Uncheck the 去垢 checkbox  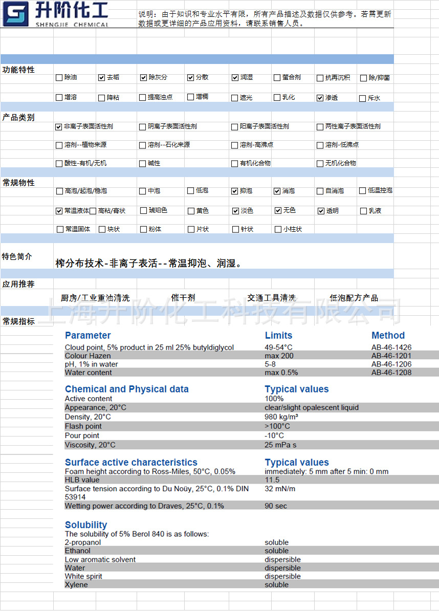[x=101, y=77]
